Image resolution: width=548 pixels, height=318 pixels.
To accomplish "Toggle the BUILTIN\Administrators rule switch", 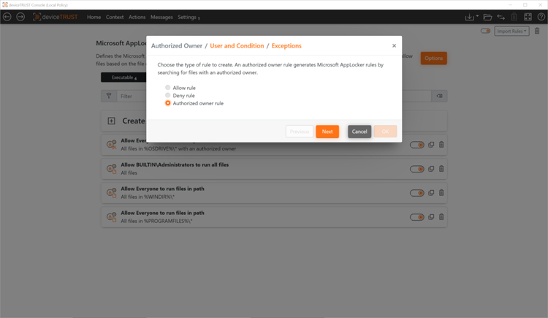I will (x=417, y=169).
